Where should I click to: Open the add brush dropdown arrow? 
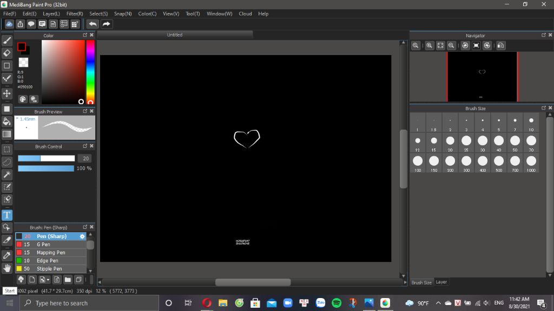pyautogui.click(x=48, y=280)
